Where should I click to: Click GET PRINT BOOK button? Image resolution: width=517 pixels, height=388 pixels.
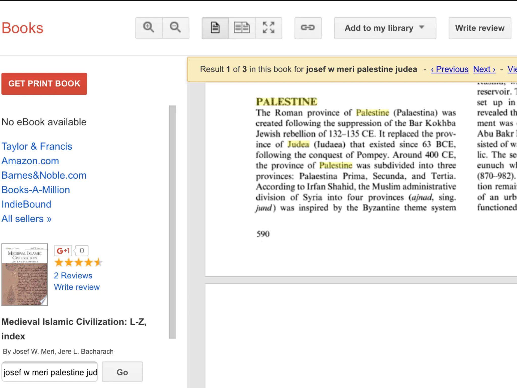point(44,84)
